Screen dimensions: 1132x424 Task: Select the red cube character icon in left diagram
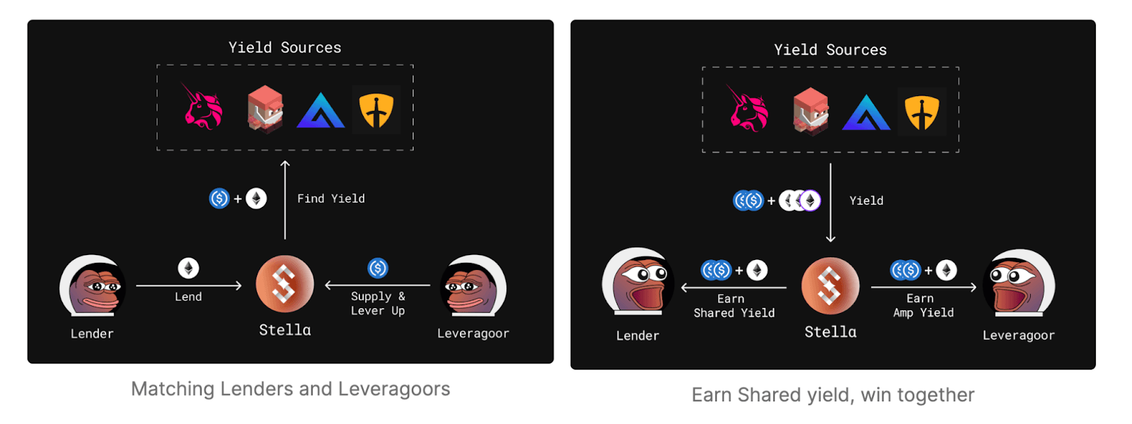[265, 110]
